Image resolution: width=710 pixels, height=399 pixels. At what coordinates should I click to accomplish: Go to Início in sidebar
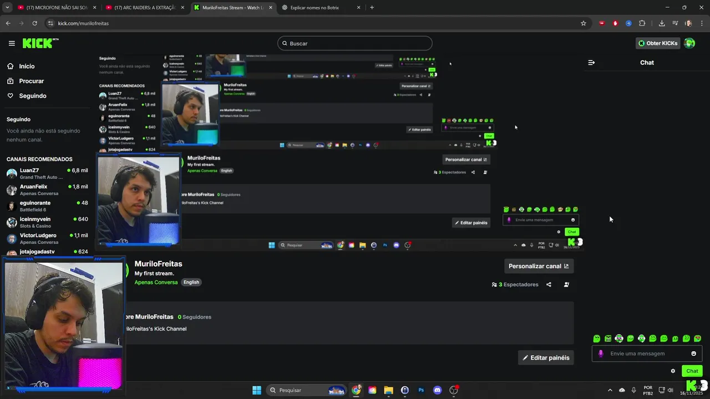click(27, 66)
